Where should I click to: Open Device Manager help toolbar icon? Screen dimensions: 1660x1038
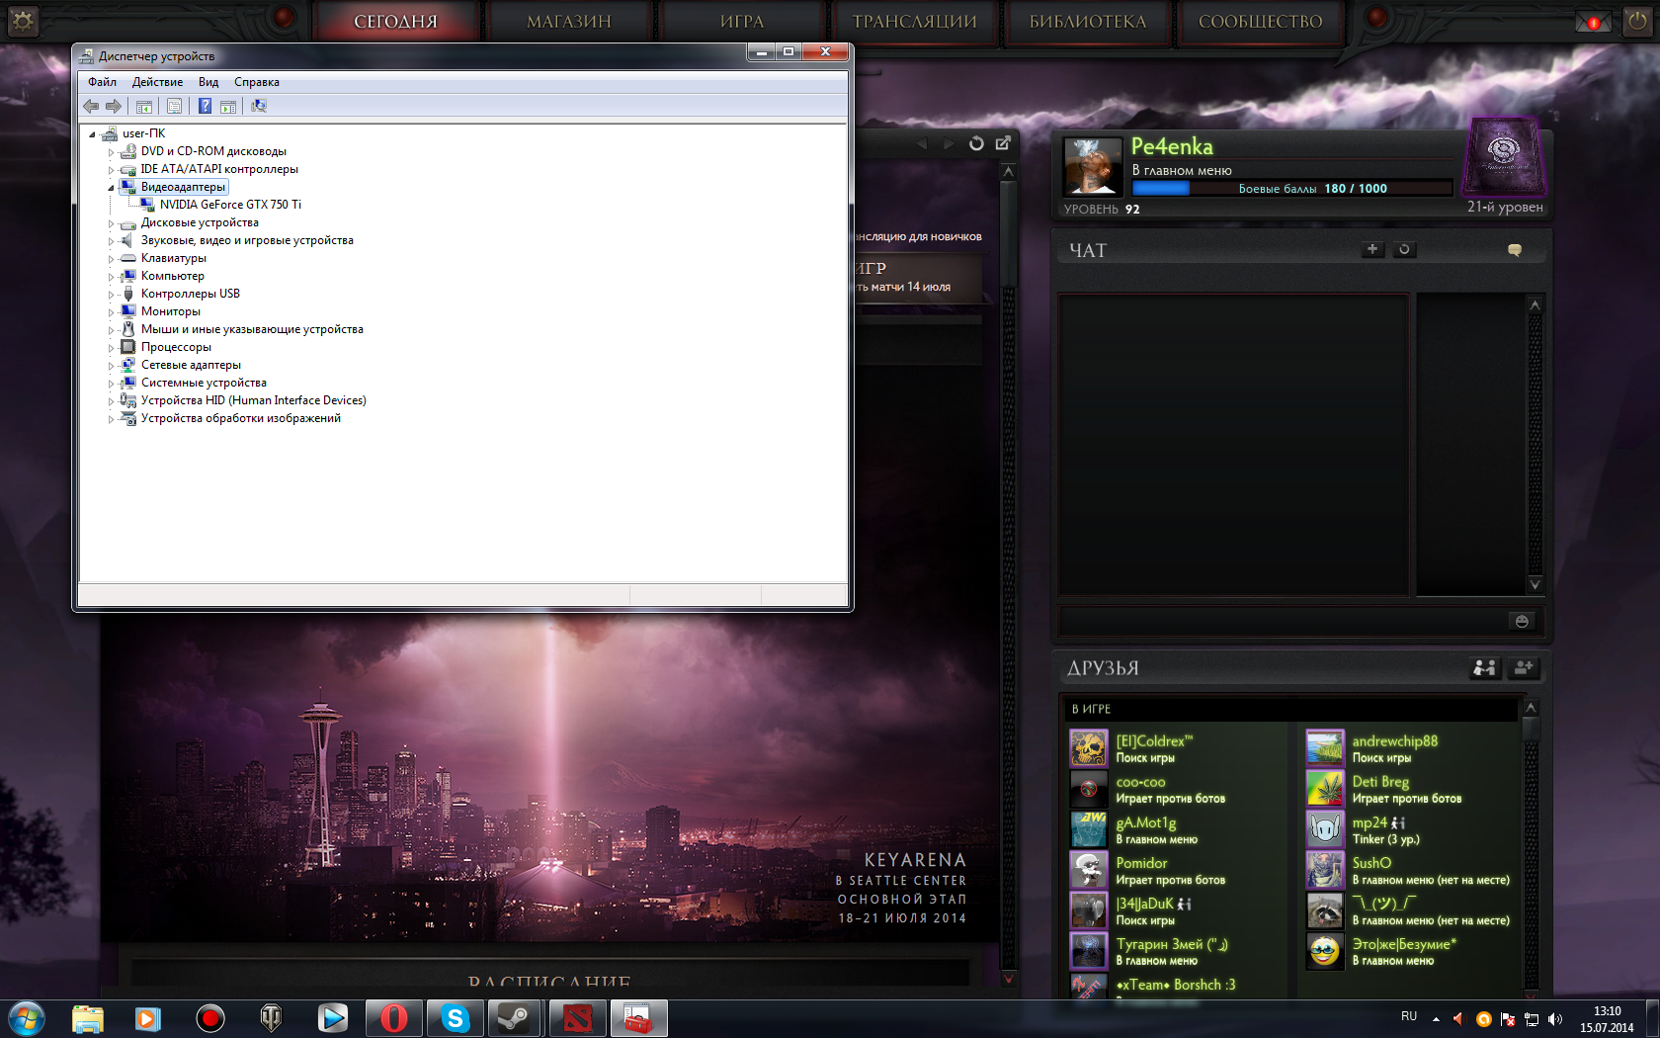205,106
